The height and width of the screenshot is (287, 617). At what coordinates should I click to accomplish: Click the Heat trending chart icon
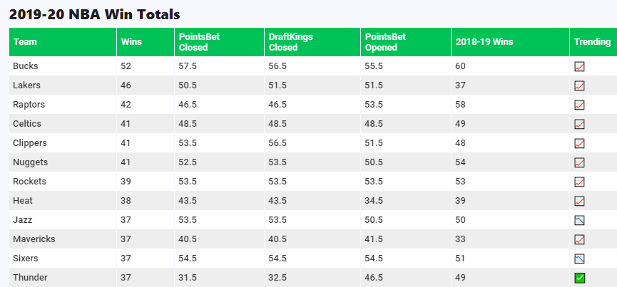[x=580, y=201]
